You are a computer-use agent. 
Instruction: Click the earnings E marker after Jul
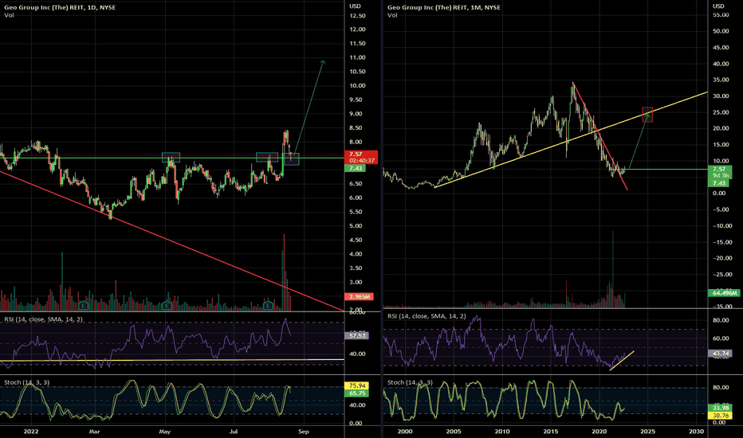tap(268, 306)
